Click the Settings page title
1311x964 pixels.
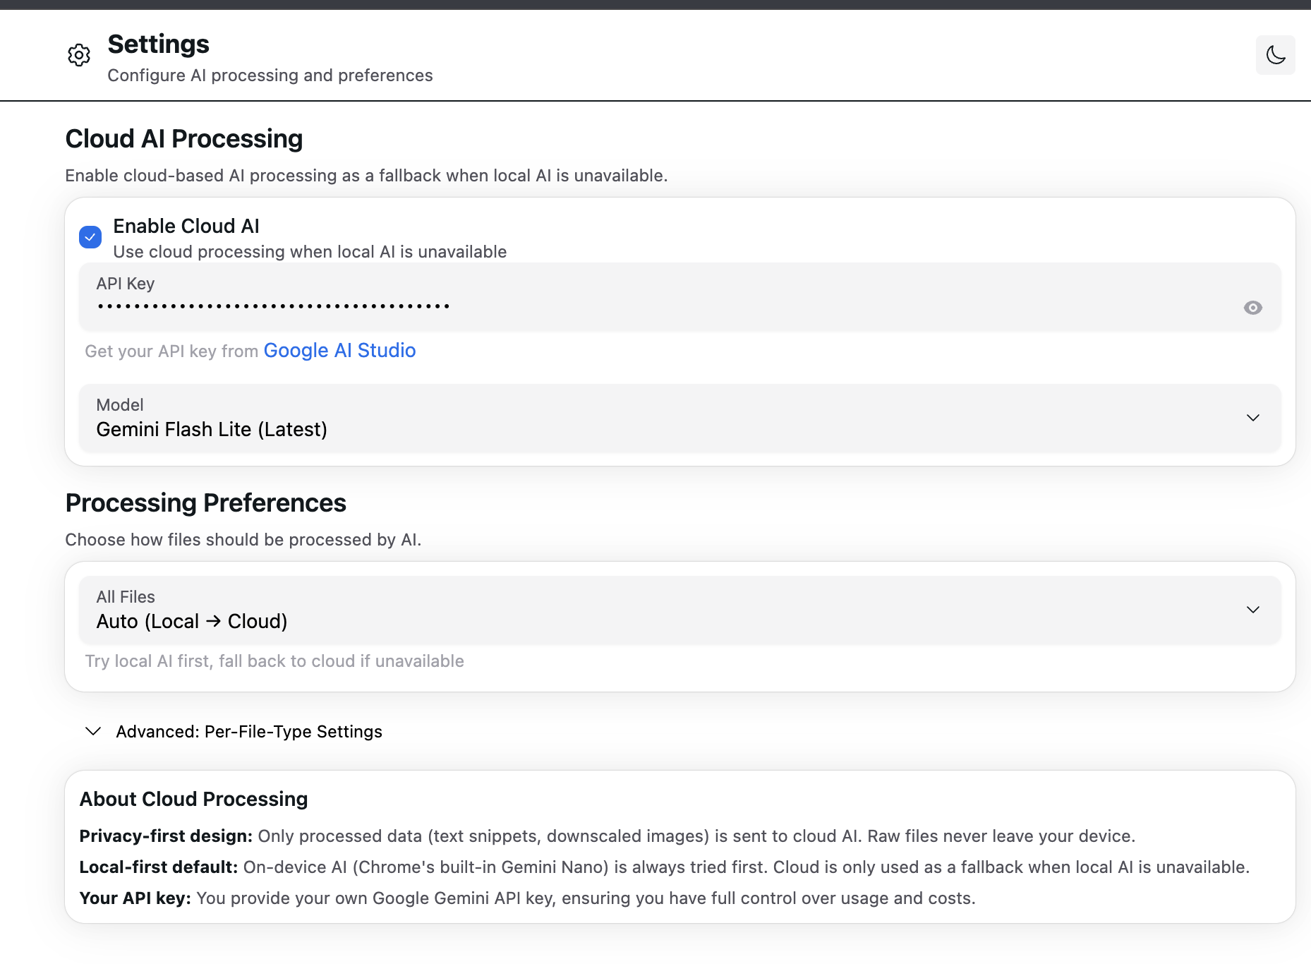click(158, 44)
